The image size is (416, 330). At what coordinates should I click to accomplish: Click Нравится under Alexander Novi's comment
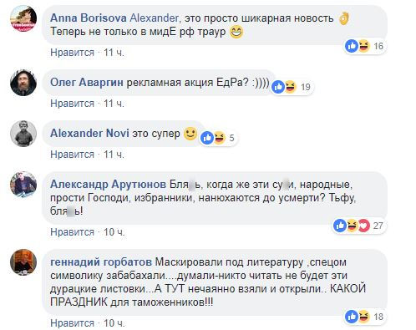click(72, 155)
